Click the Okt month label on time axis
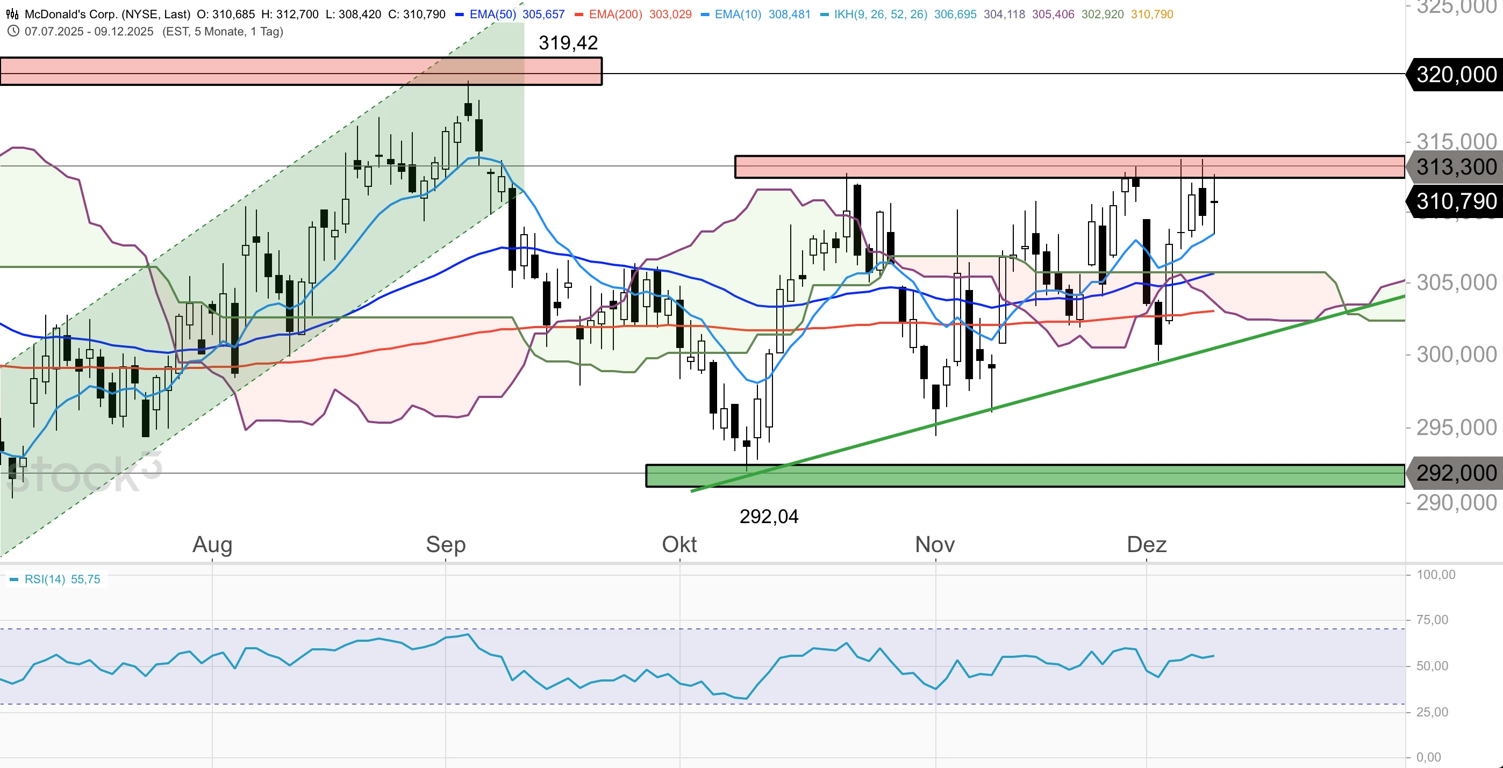This screenshot has width=1503, height=768. pyautogui.click(x=679, y=545)
